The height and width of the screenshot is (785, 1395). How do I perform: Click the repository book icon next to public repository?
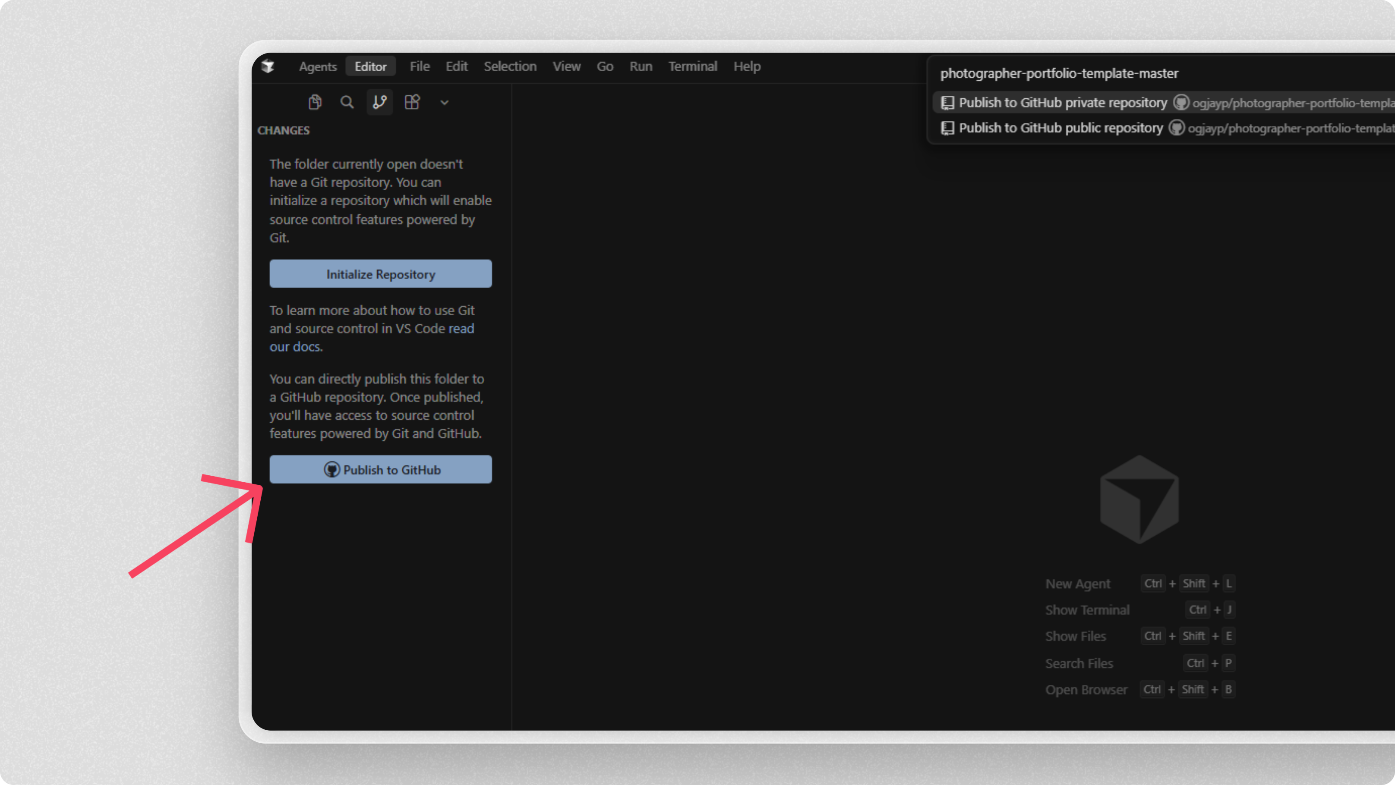point(948,128)
